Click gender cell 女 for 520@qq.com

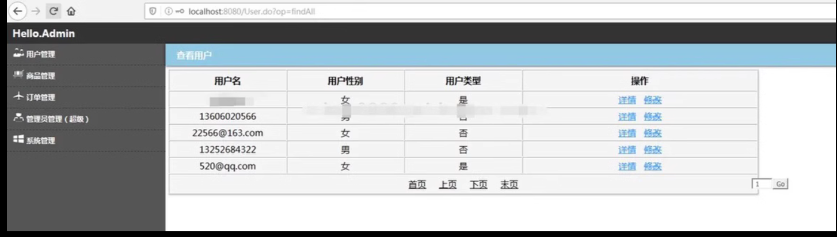click(x=345, y=167)
